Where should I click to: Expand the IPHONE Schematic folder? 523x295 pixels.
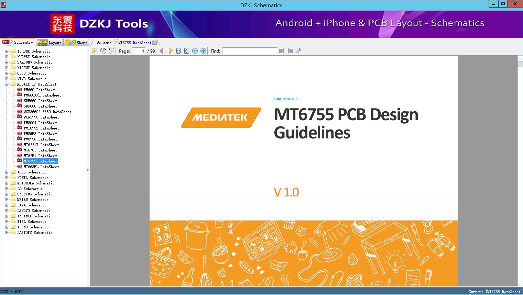click(x=7, y=51)
